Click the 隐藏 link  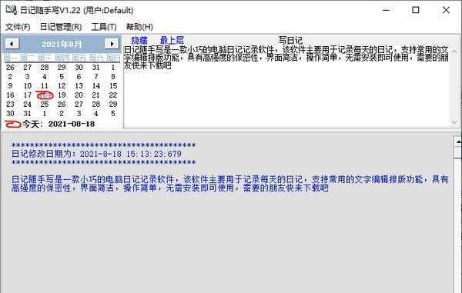tap(139, 40)
